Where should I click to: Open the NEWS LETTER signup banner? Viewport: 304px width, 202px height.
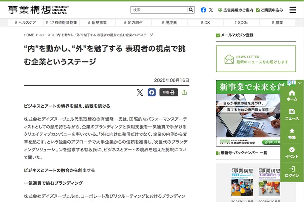(256, 59)
